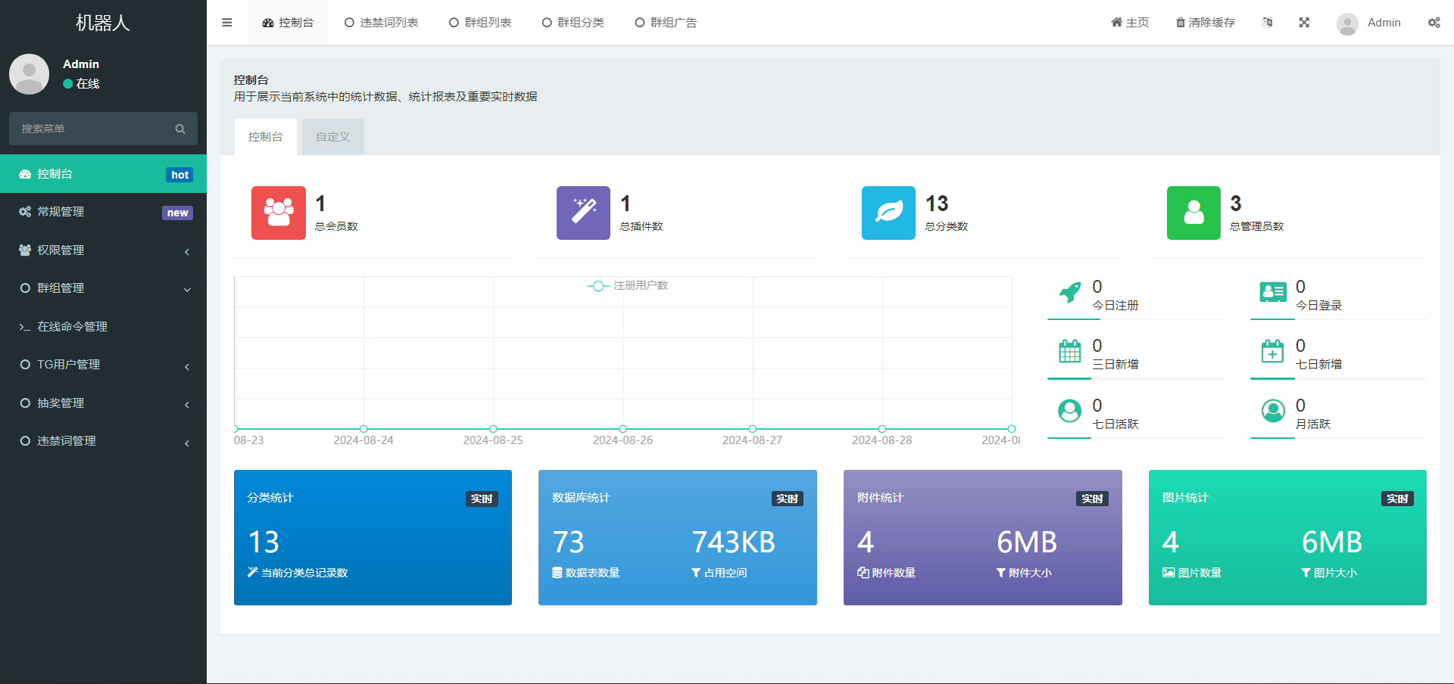Switch to the 群组分类 top tab

(573, 23)
